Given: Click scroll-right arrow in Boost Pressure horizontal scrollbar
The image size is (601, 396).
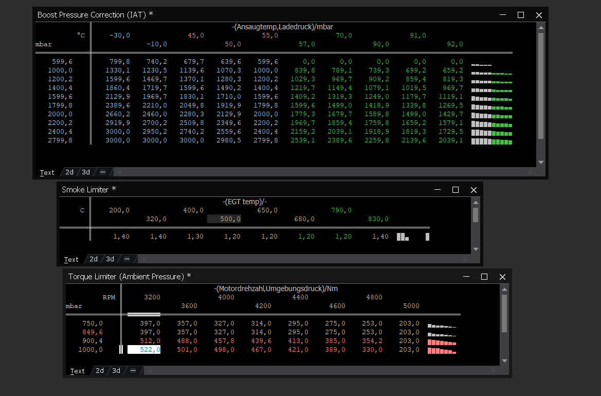Looking at the screenshot, I should (530, 172).
